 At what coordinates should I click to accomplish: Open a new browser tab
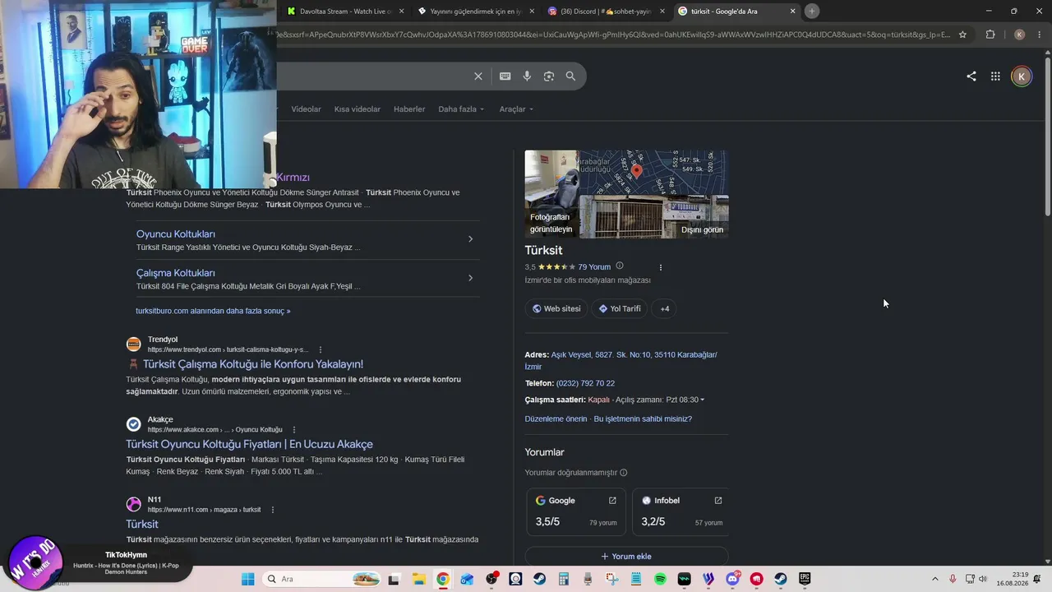812,12
